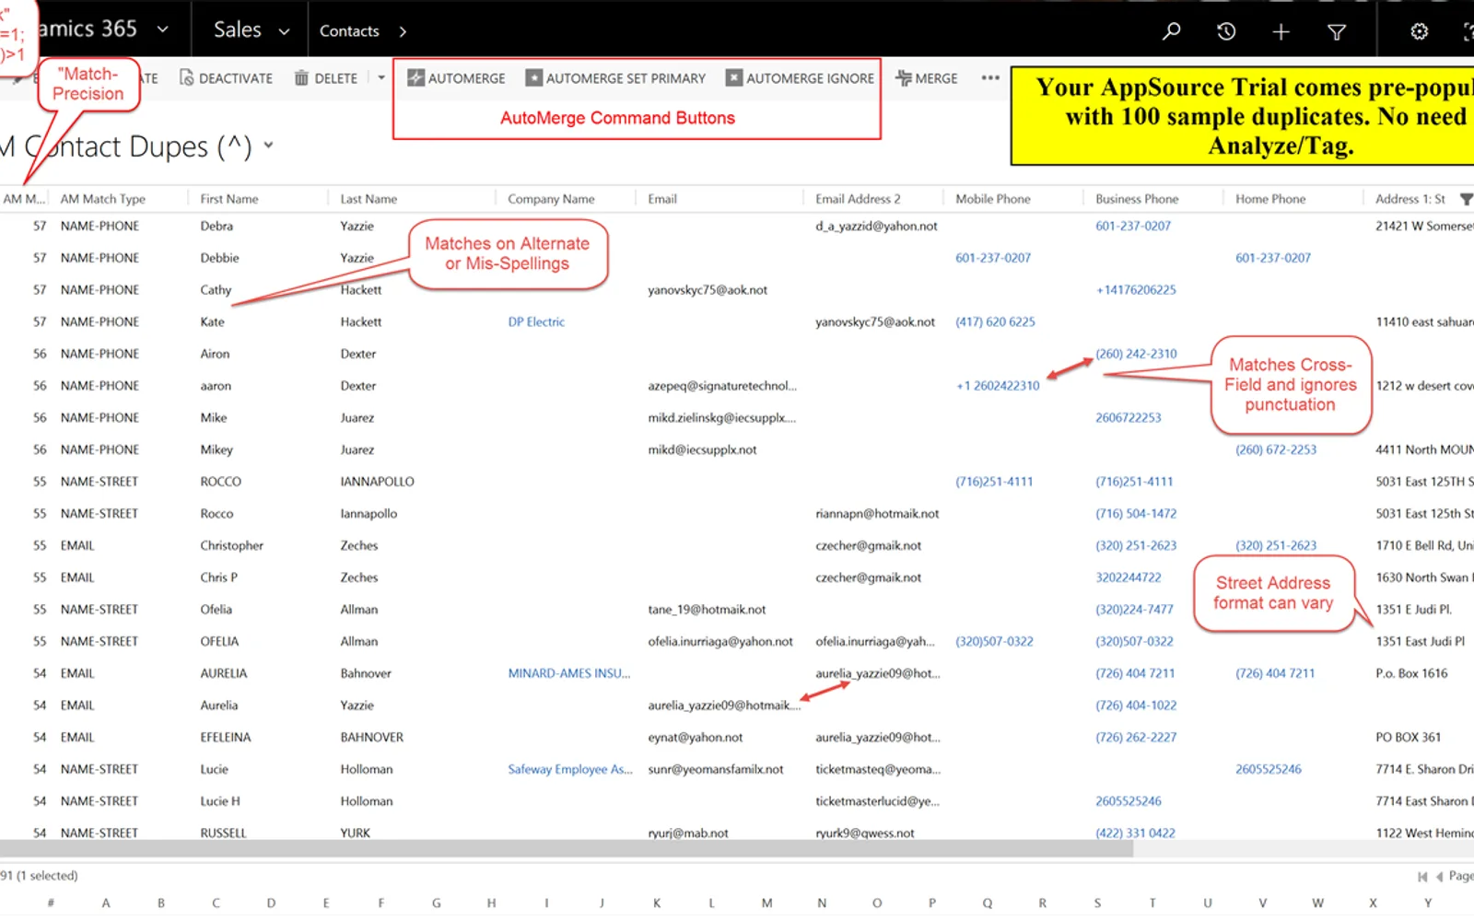The image size is (1474, 921).
Task: Click the AutoMerge button
Action: coord(456,78)
